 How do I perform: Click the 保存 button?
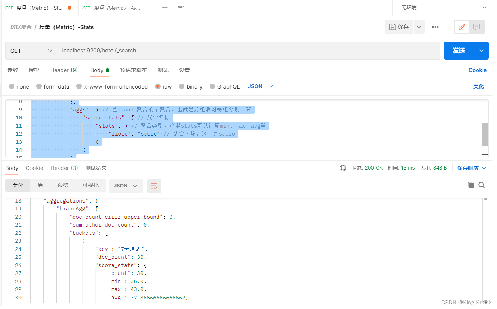pos(399,27)
